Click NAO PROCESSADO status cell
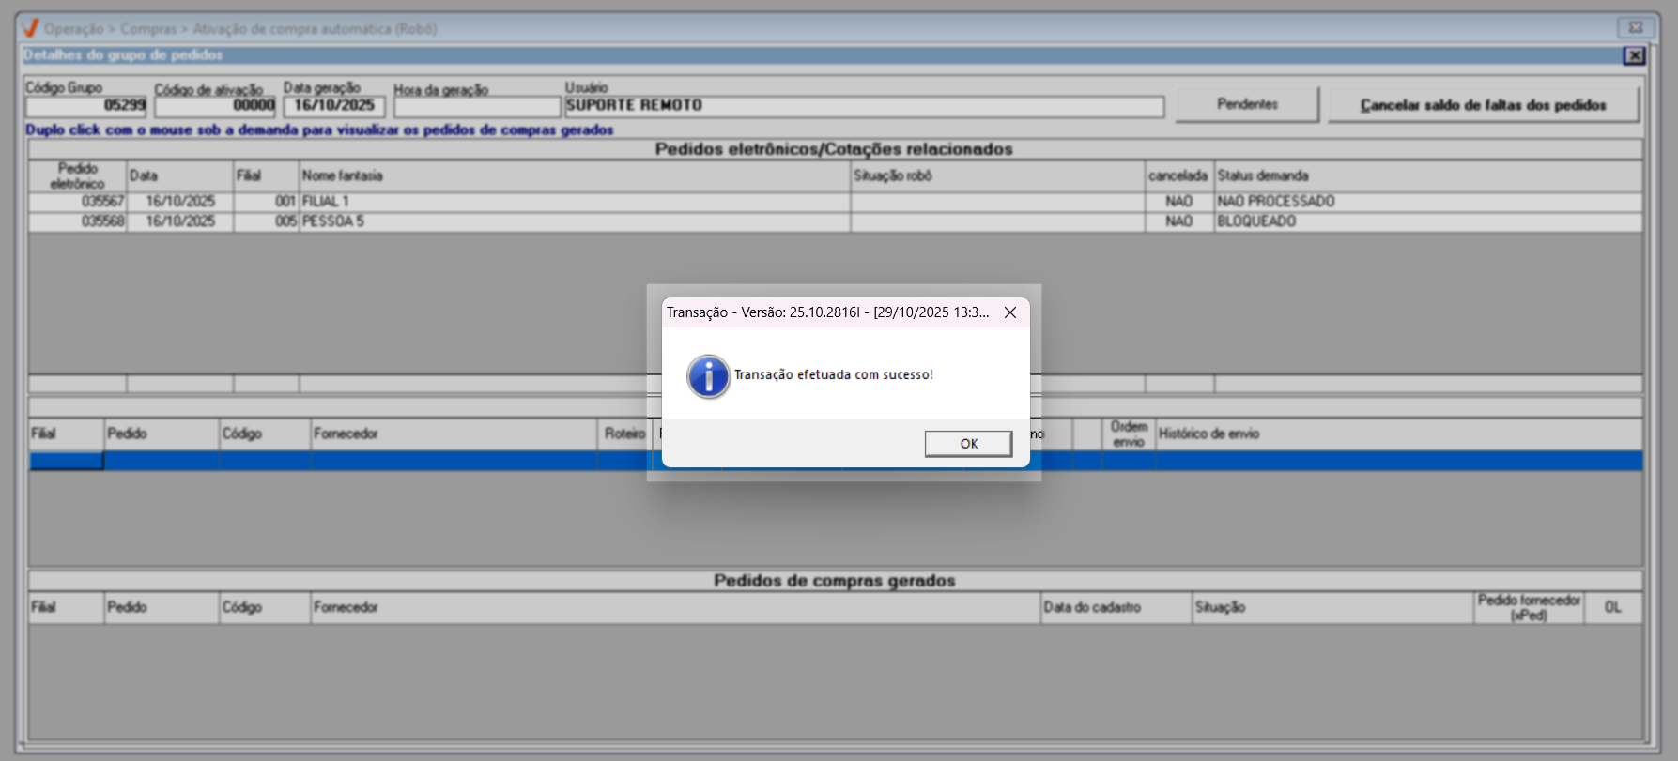Viewport: 1678px width, 761px height. point(1428,202)
